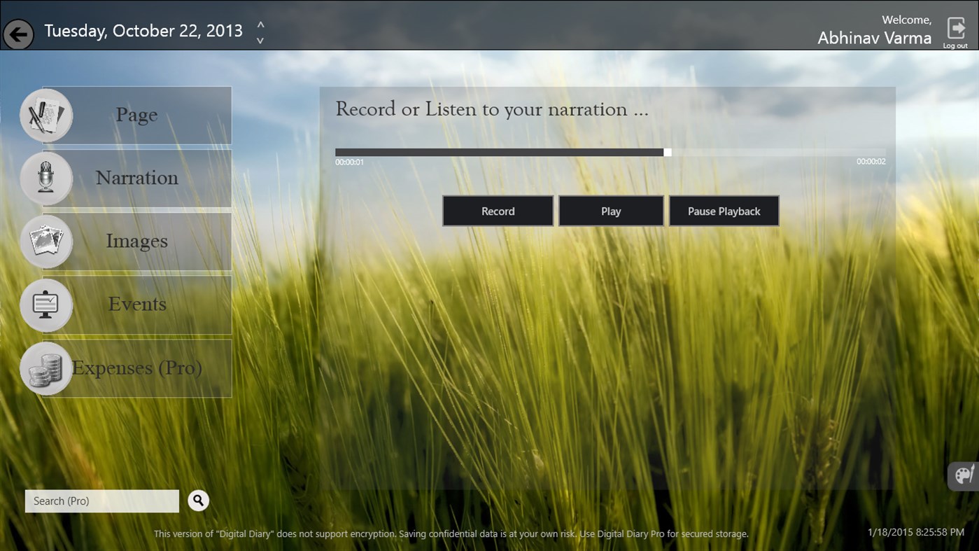
Task: Click the search magnifier icon
Action: [198, 501]
